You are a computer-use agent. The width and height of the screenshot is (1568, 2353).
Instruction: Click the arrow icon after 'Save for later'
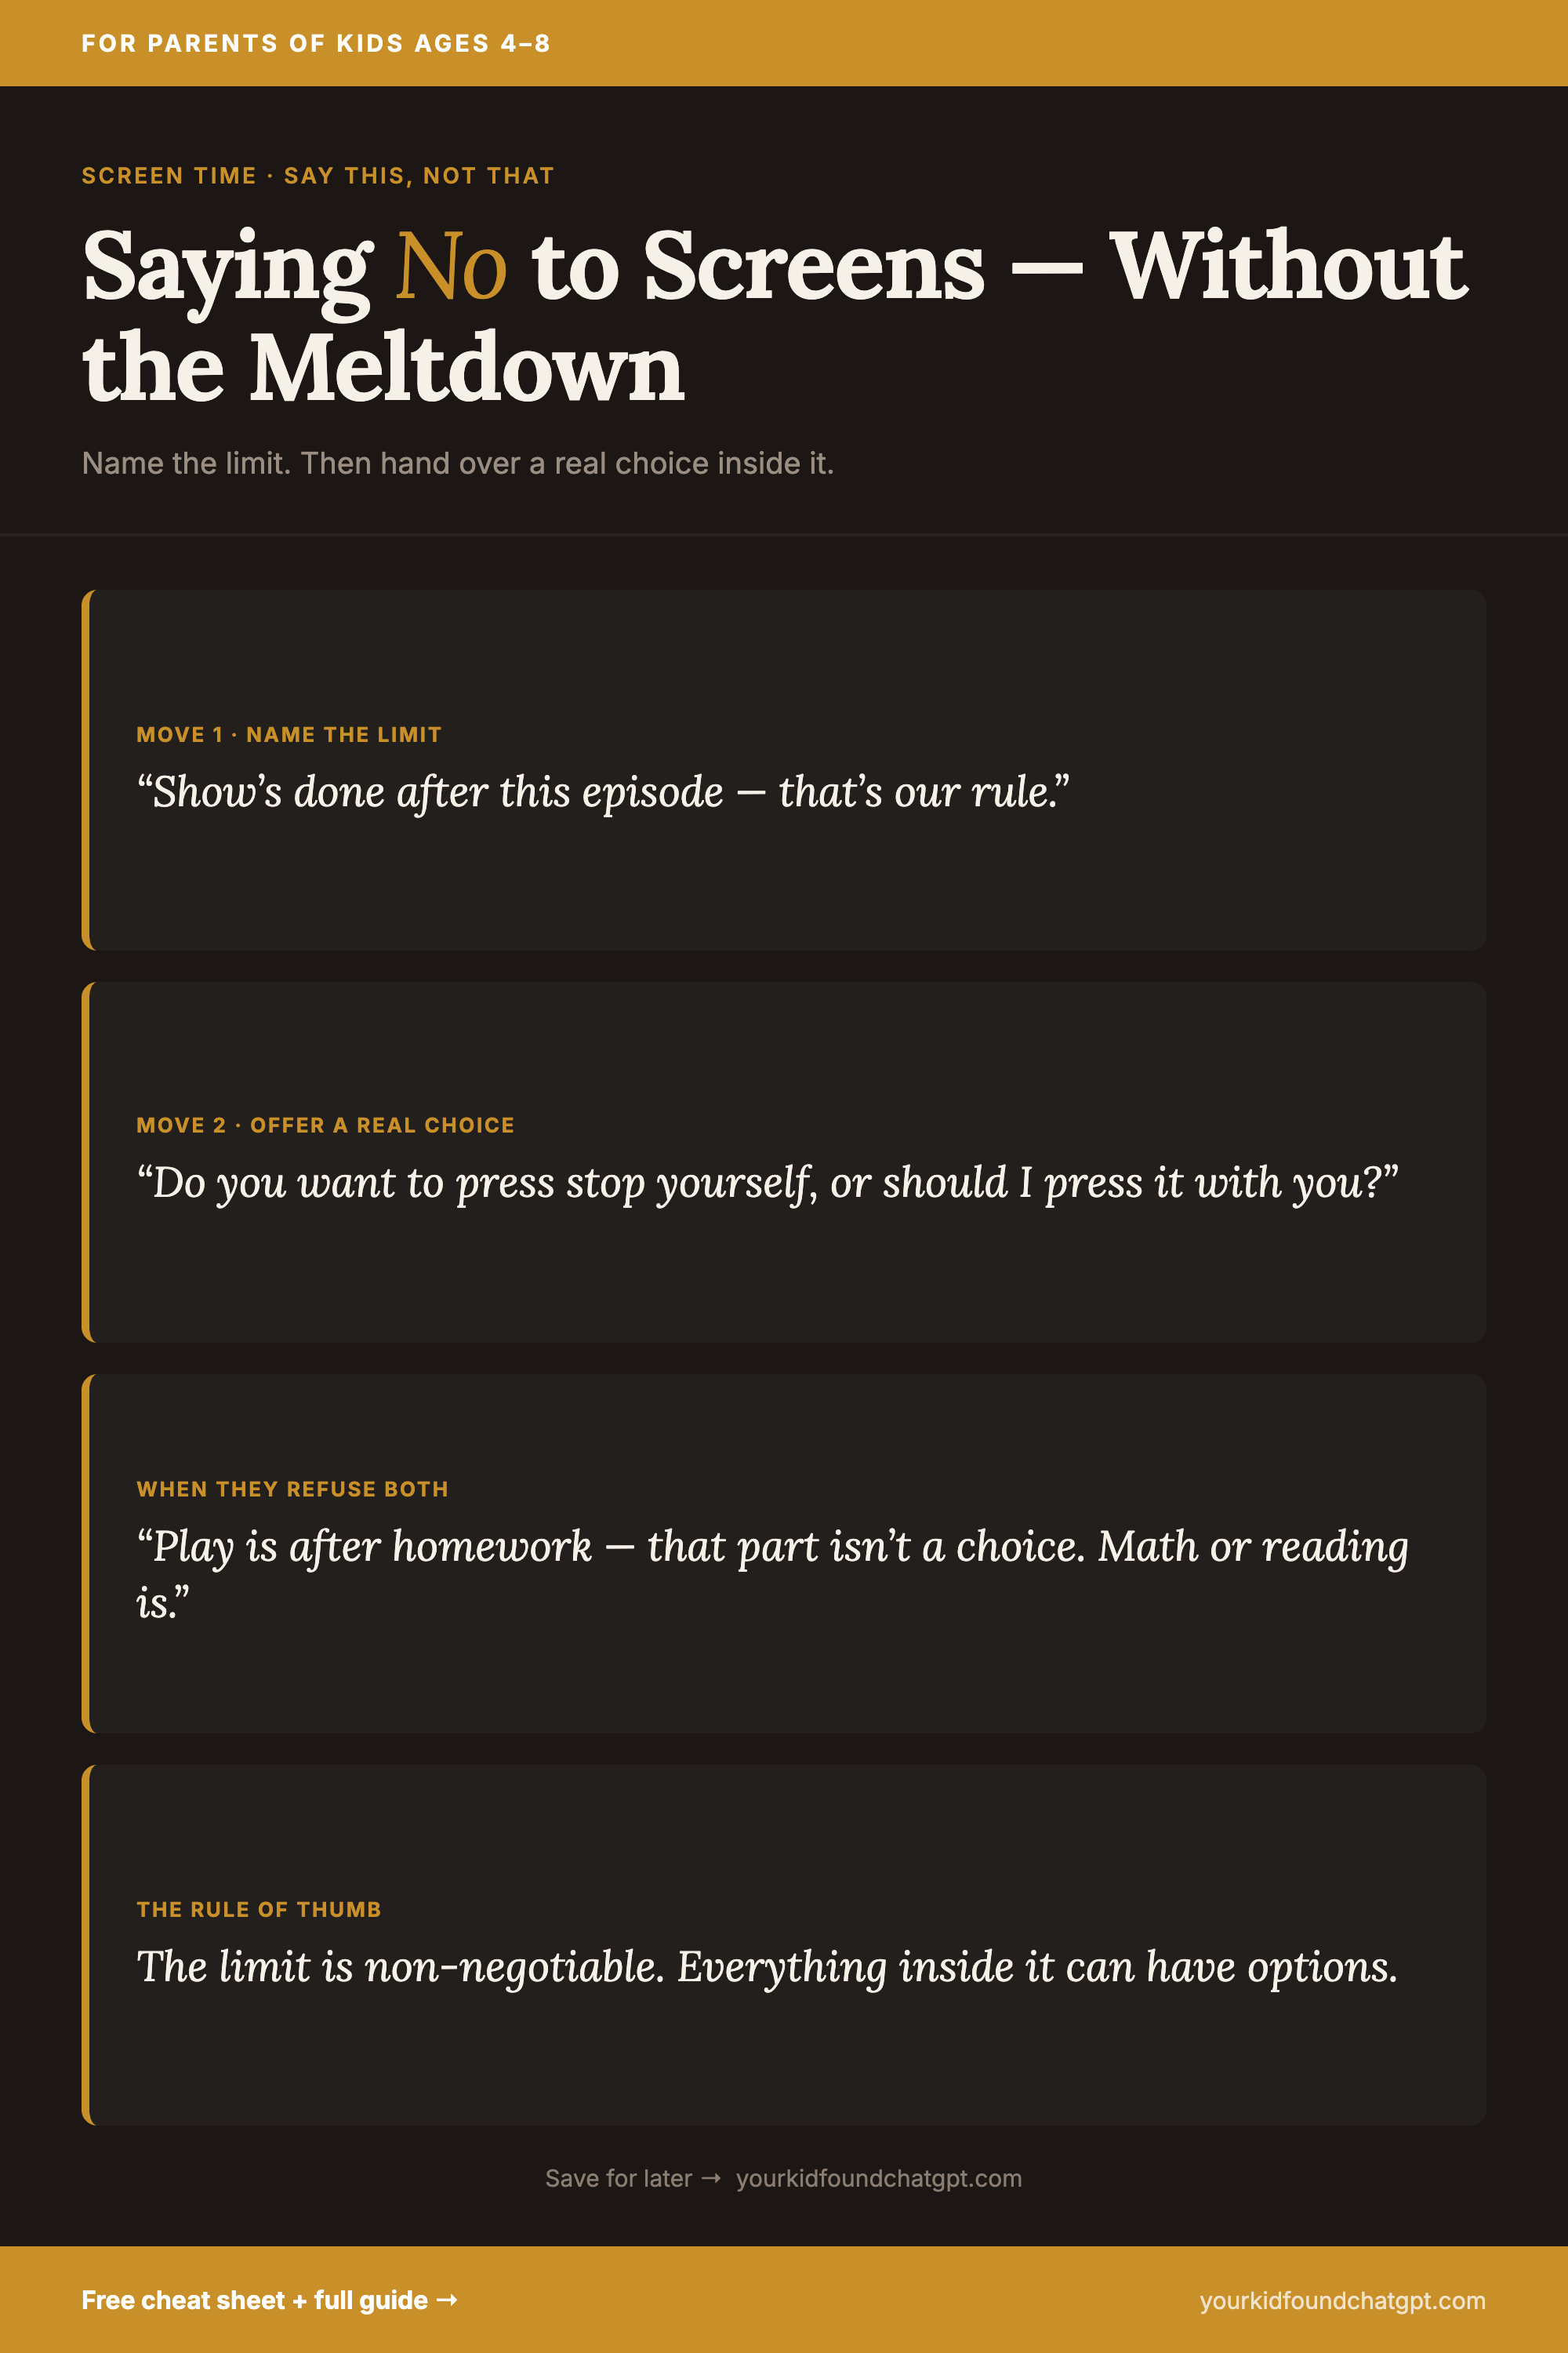click(x=711, y=2178)
